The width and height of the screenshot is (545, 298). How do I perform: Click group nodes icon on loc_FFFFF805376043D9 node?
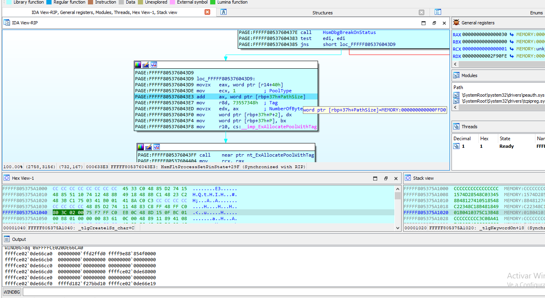coord(154,65)
